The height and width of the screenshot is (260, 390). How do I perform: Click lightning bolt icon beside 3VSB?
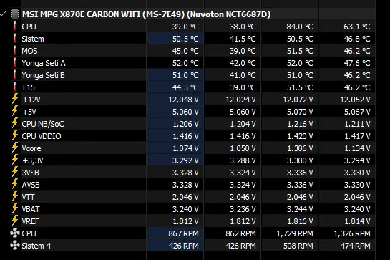[15, 172]
